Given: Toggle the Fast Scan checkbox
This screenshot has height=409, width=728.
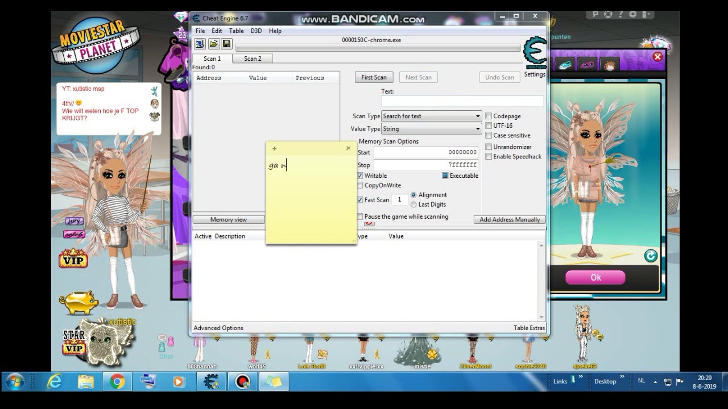Looking at the screenshot, I should click(360, 200).
